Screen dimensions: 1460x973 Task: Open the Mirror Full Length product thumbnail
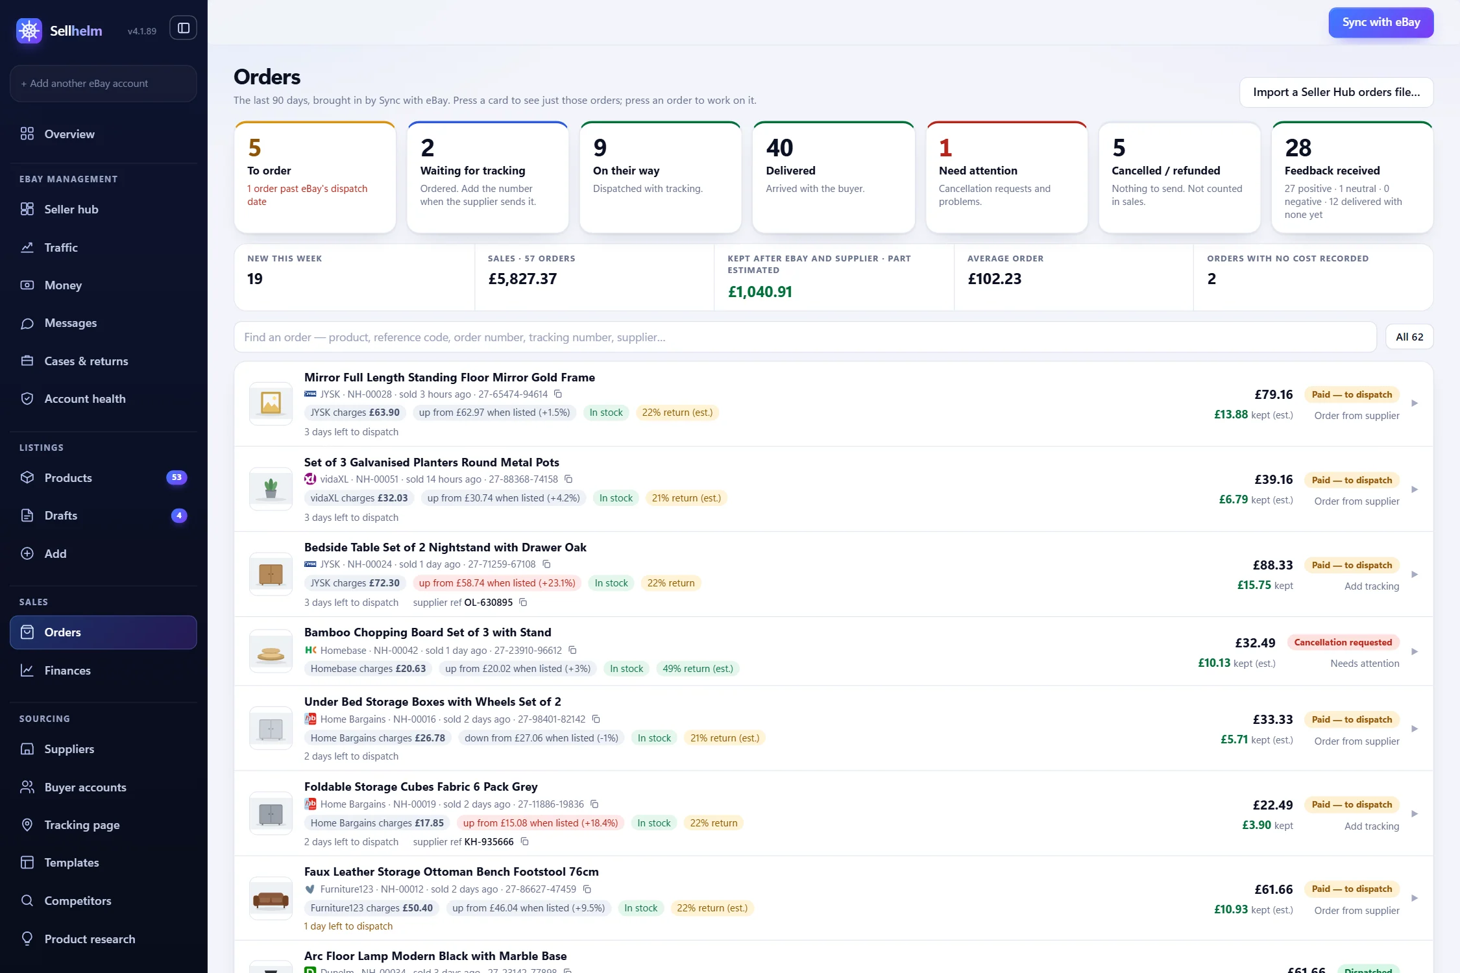pyautogui.click(x=271, y=403)
